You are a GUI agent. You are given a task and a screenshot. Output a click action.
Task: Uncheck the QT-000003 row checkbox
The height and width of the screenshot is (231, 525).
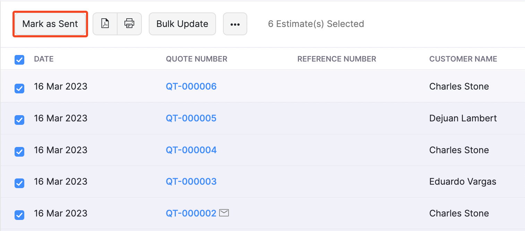coord(19,183)
